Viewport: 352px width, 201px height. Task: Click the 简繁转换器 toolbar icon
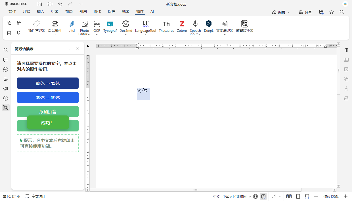[244, 26]
